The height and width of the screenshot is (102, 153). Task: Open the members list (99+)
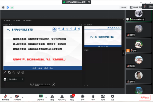62,97
